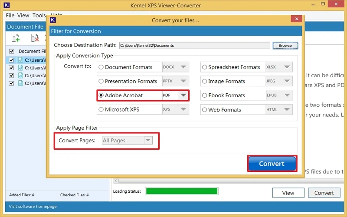The image size is (347, 217).
Task: Uncheck the first file's checkbox
Action: [11, 60]
